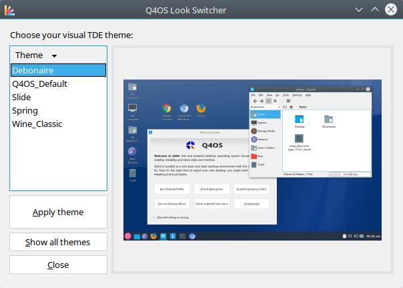Close window with the titlebar X button

point(391,9)
